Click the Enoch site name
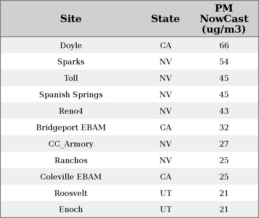Screen dimensions: 259x218 point(71,209)
